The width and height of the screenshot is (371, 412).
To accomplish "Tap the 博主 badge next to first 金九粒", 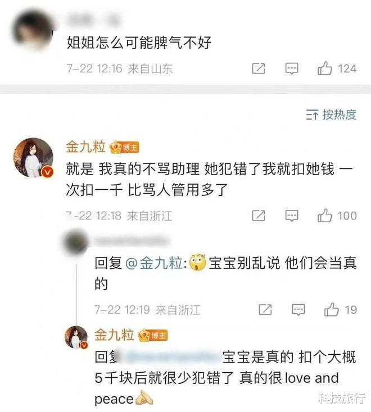I will click(x=124, y=148).
